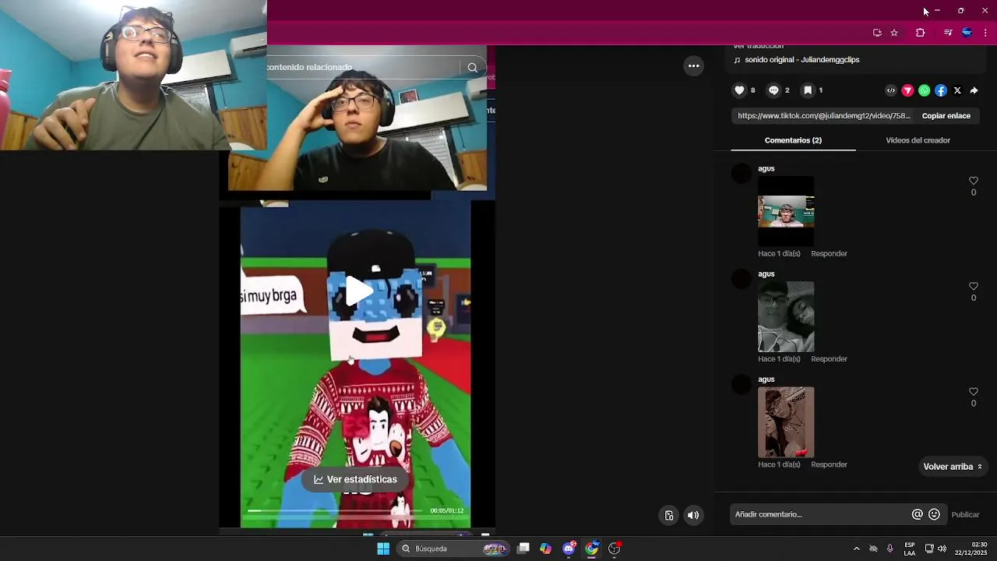Open the volume control in system tray
Image resolution: width=997 pixels, height=561 pixels.
coord(942,549)
